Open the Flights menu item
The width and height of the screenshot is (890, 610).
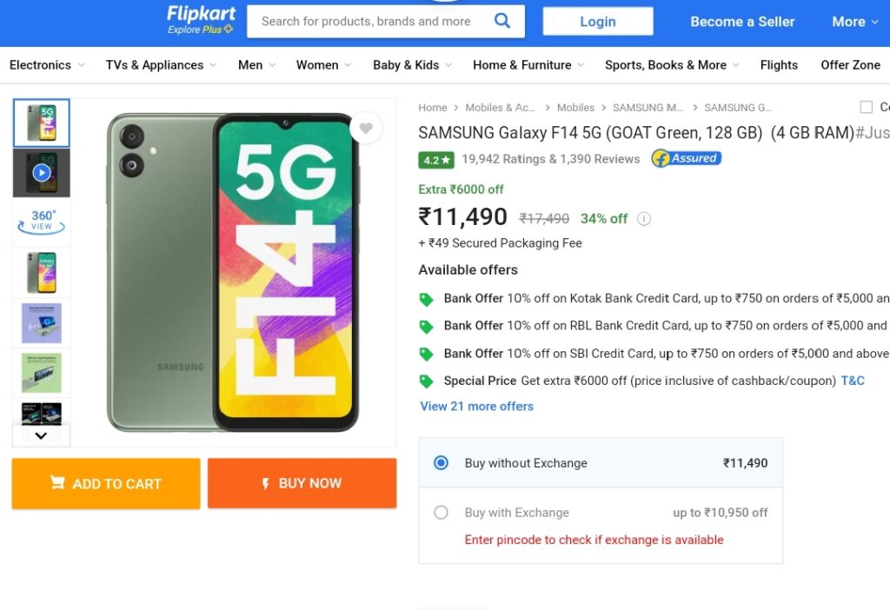[779, 65]
